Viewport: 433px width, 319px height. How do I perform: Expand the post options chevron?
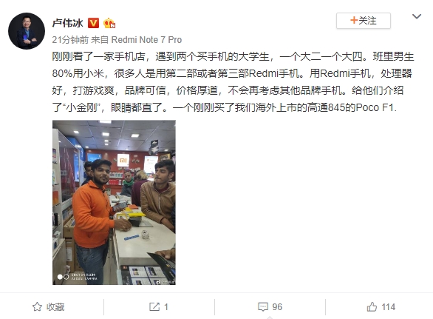click(417, 16)
